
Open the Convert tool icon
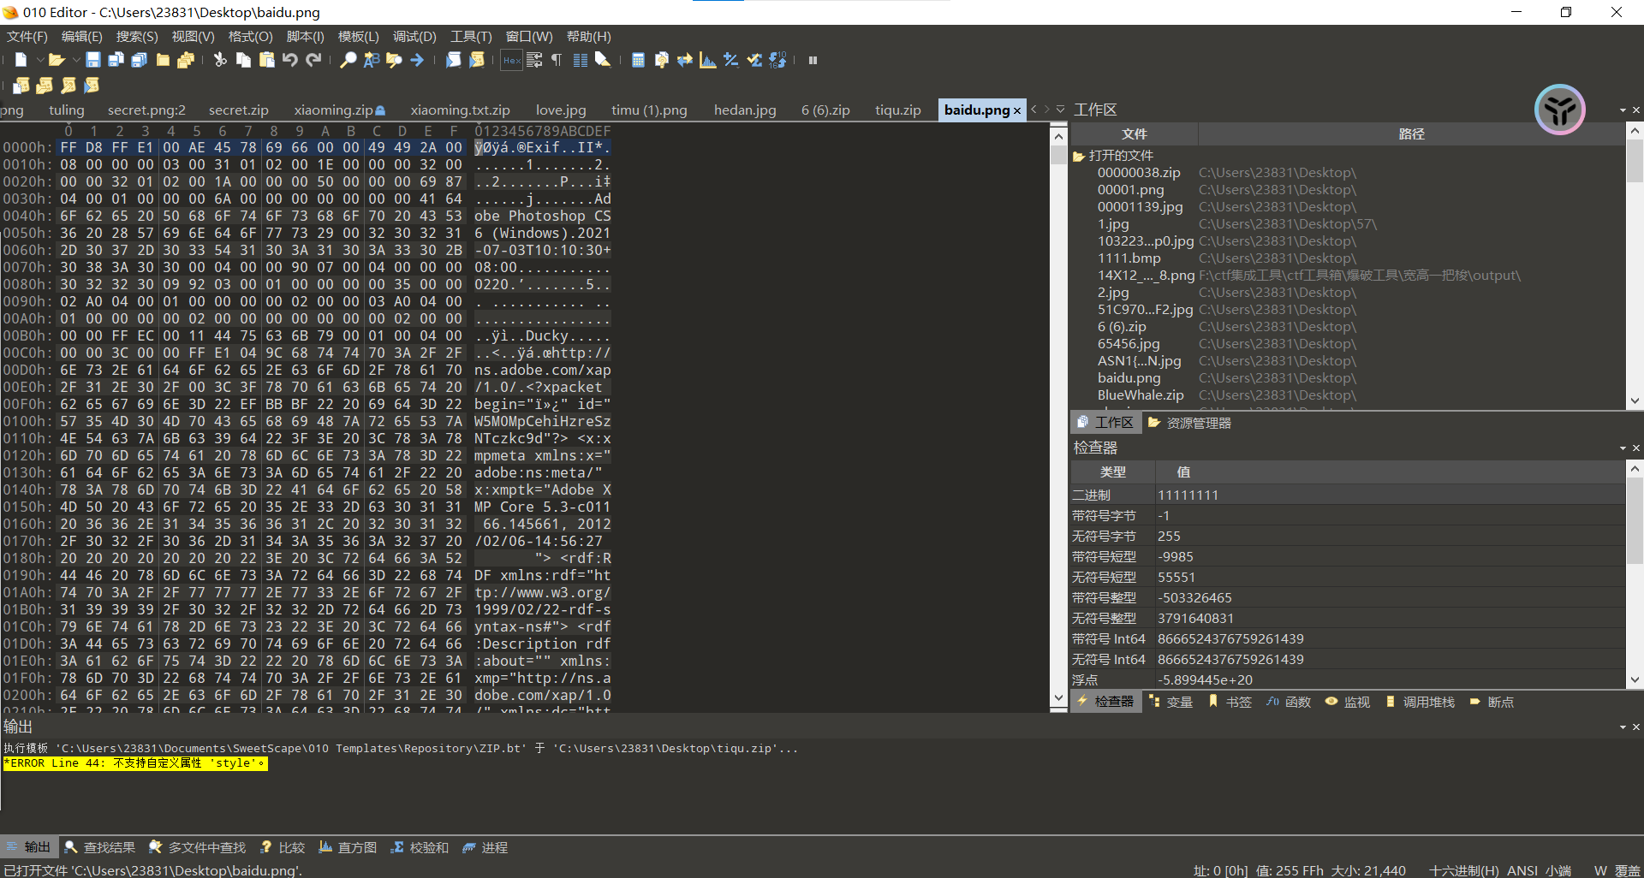click(685, 60)
